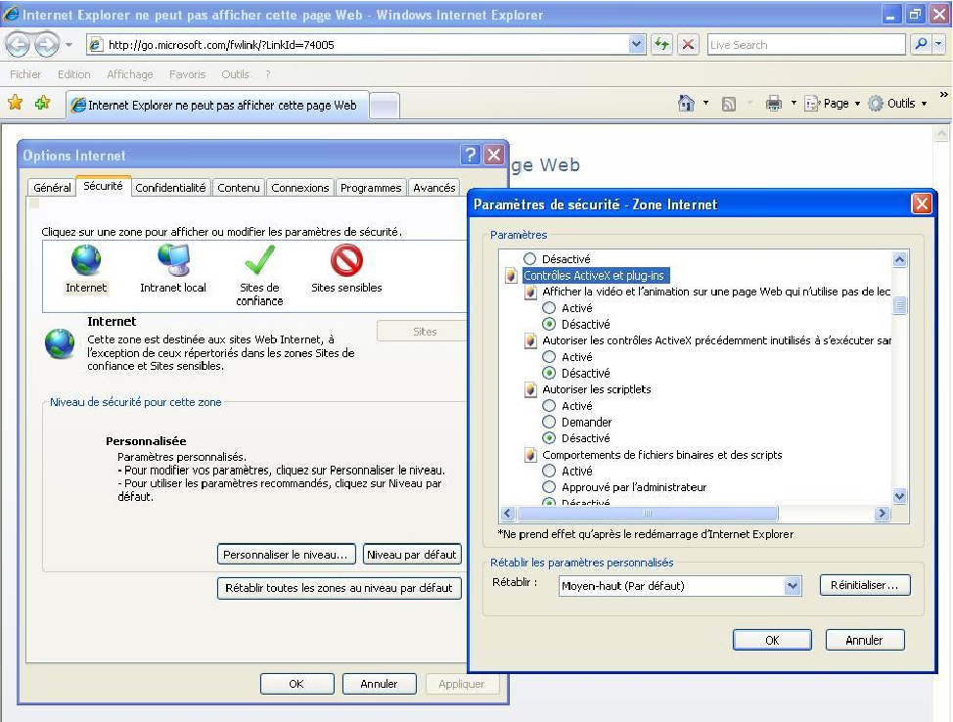This screenshot has width=953, height=722.
Task: Select the Intranet local zone icon
Action: [174, 260]
